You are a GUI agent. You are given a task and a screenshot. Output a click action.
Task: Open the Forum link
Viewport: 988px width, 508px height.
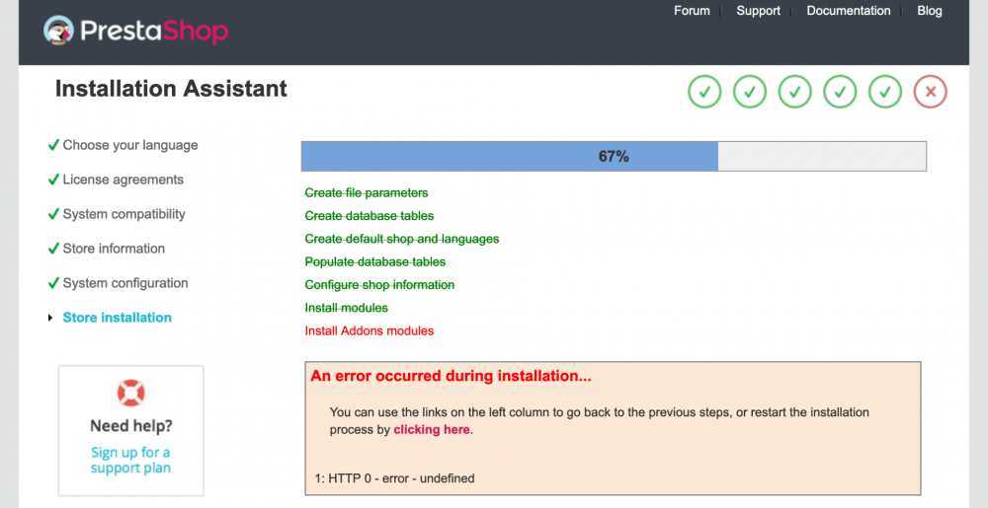click(x=692, y=11)
